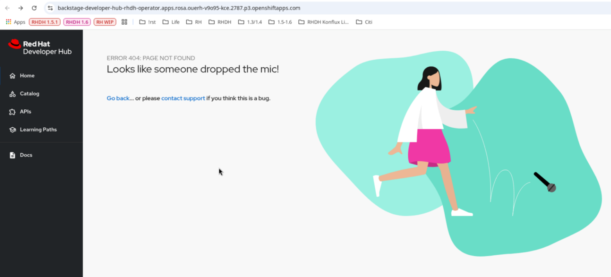This screenshot has width=611, height=277.
Task: Open the RHDH bookmark folder
Action: click(x=220, y=22)
